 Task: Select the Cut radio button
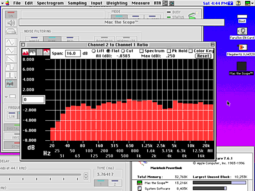point(123,51)
